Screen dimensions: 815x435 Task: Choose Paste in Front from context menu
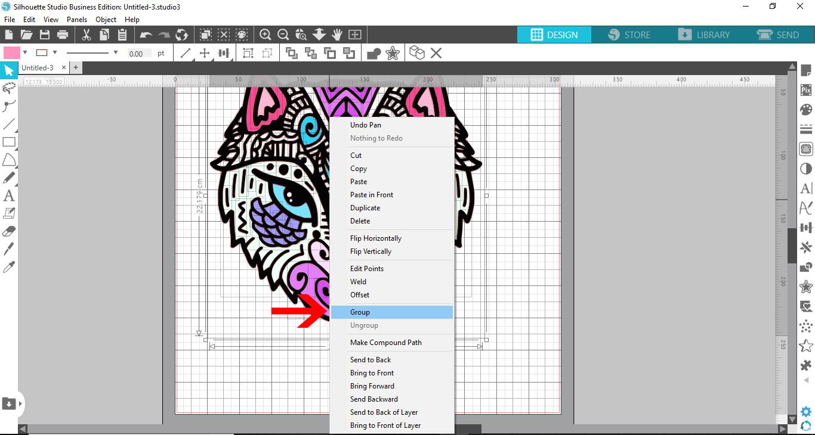point(392,195)
